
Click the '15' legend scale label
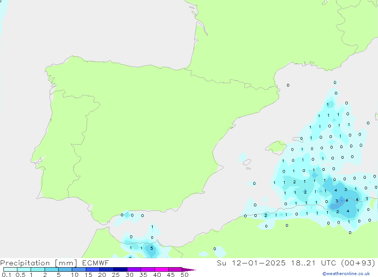[88, 275]
